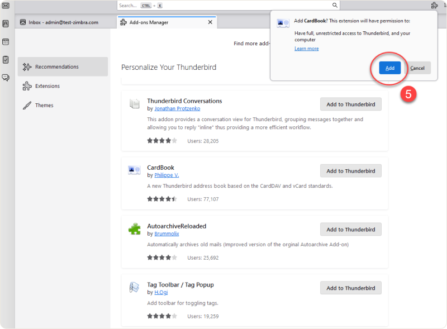Click the Thunderbird Conversations add-on icon
The height and width of the screenshot is (329, 447).
tap(135, 103)
